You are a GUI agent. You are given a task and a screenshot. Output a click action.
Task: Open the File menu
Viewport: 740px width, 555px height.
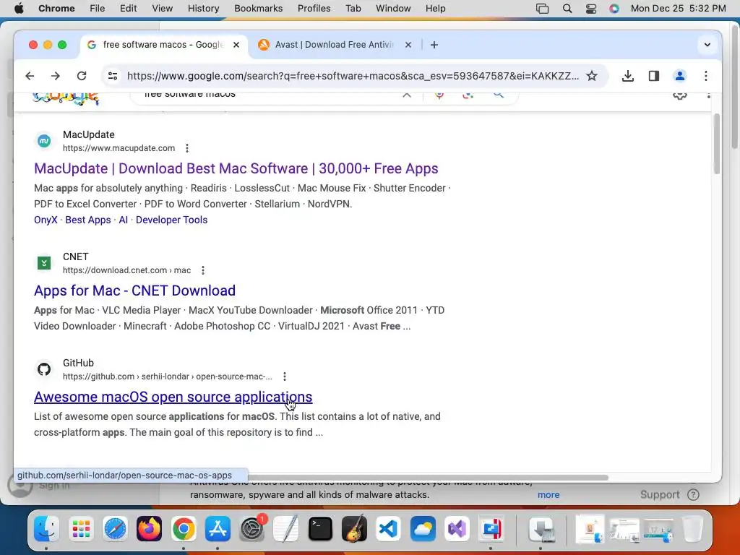pos(98,9)
